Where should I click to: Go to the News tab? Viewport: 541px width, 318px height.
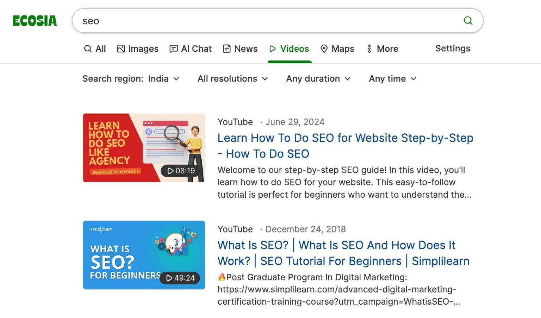pos(240,49)
